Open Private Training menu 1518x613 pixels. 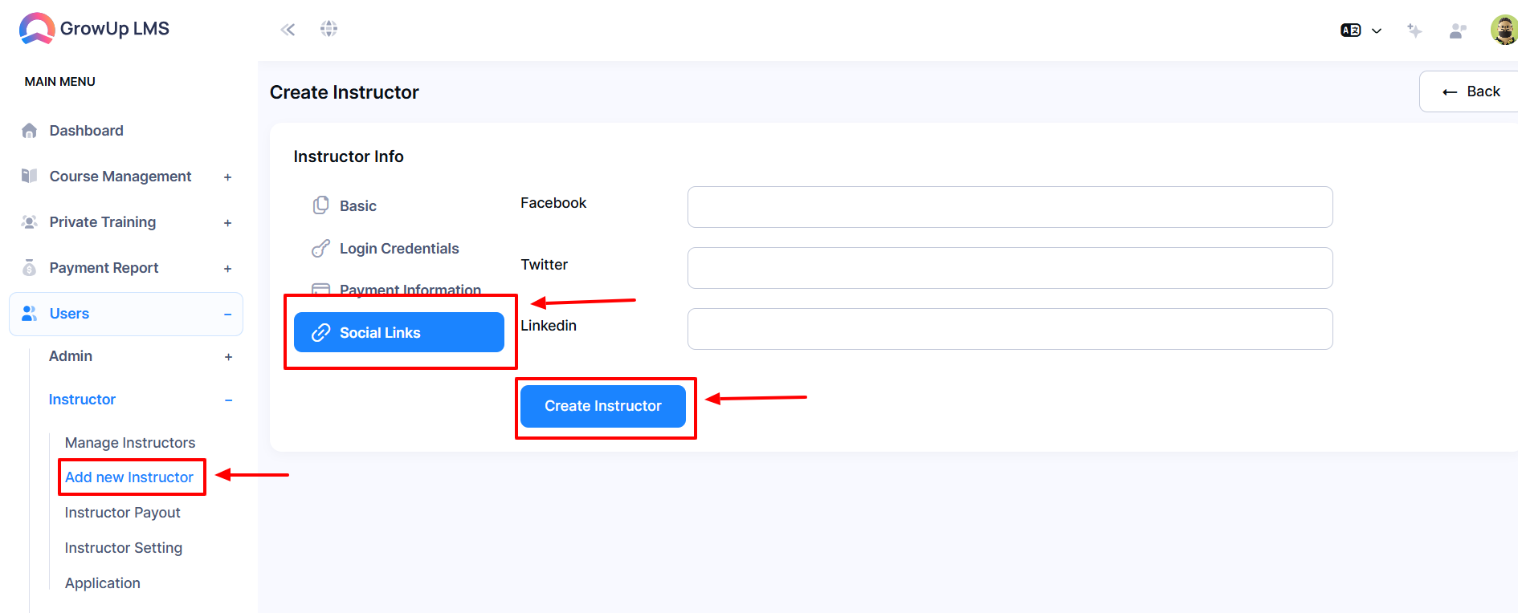pos(103,222)
